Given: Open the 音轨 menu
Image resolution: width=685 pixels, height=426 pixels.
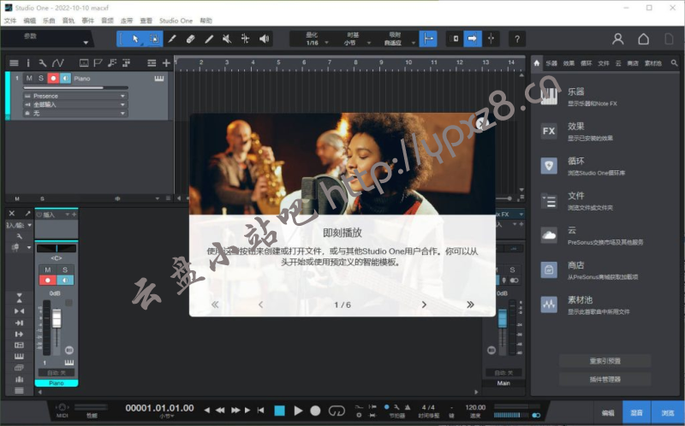Looking at the screenshot, I should (68, 21).
